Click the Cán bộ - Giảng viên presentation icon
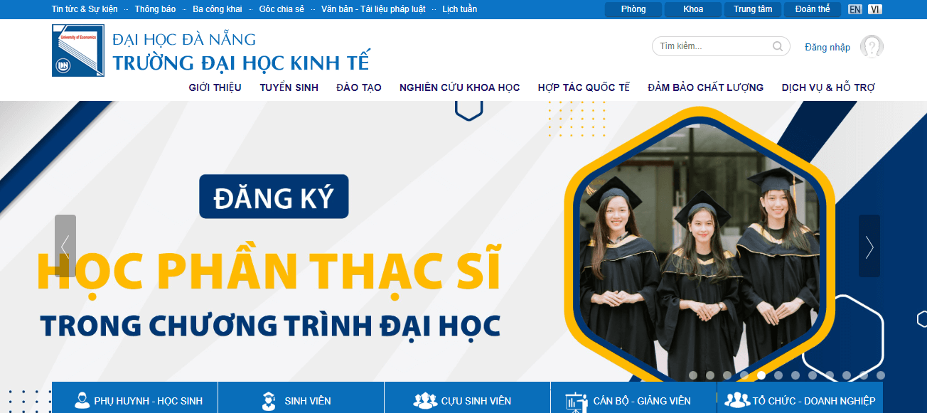The width and height of the screenshot is (927, 413). tap(576, 400)
